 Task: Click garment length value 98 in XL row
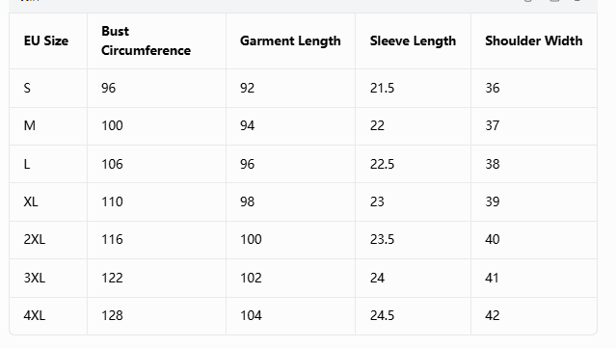pyautogui.click(x=247, y=201)
